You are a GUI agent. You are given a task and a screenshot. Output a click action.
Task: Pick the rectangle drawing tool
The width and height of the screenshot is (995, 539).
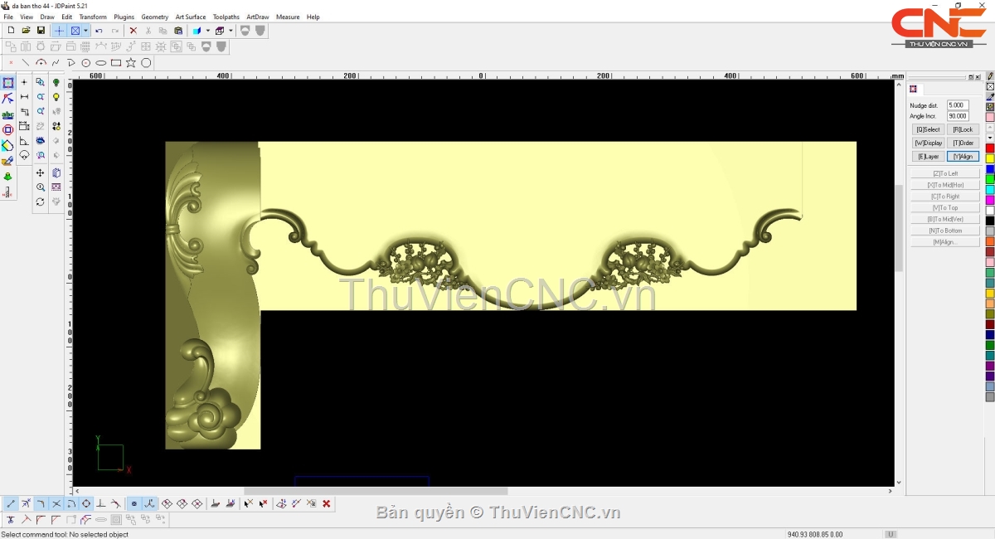[116, 63]
